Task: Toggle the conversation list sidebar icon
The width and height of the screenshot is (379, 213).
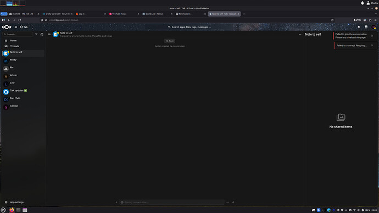Action: click(x=49, y=34)
